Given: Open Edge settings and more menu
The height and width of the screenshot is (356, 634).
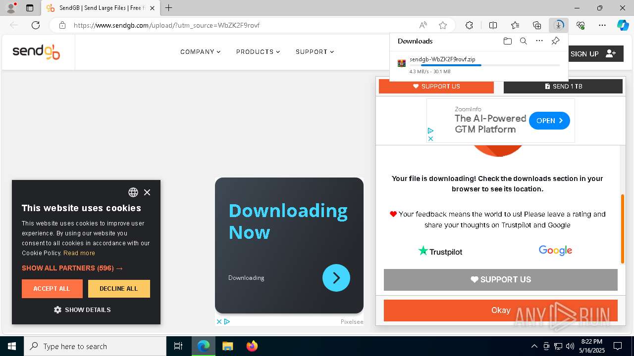Looking at the screenshot, I should tap(602, 25).
